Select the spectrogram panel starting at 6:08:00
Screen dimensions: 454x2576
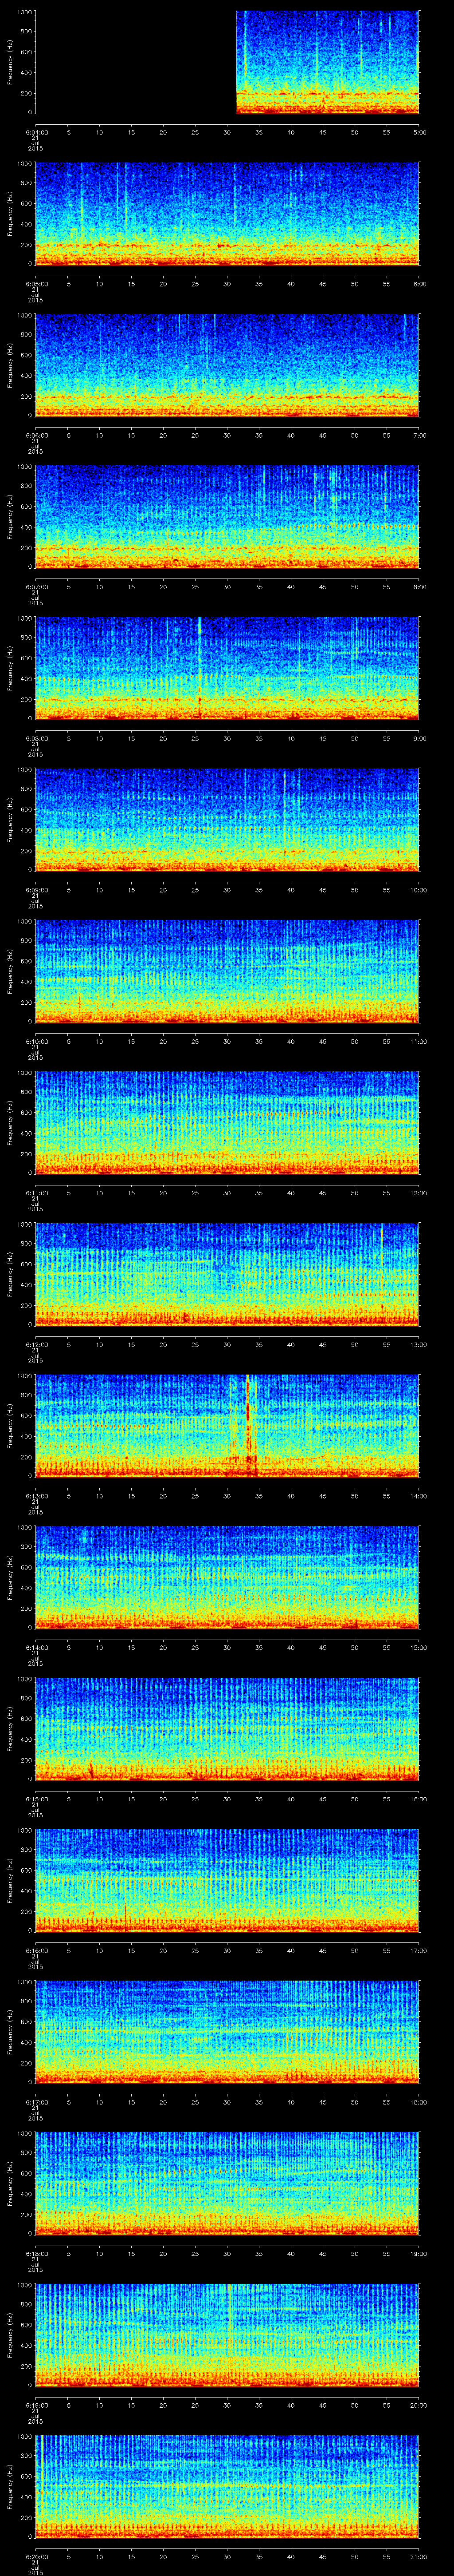pos(227,668)
